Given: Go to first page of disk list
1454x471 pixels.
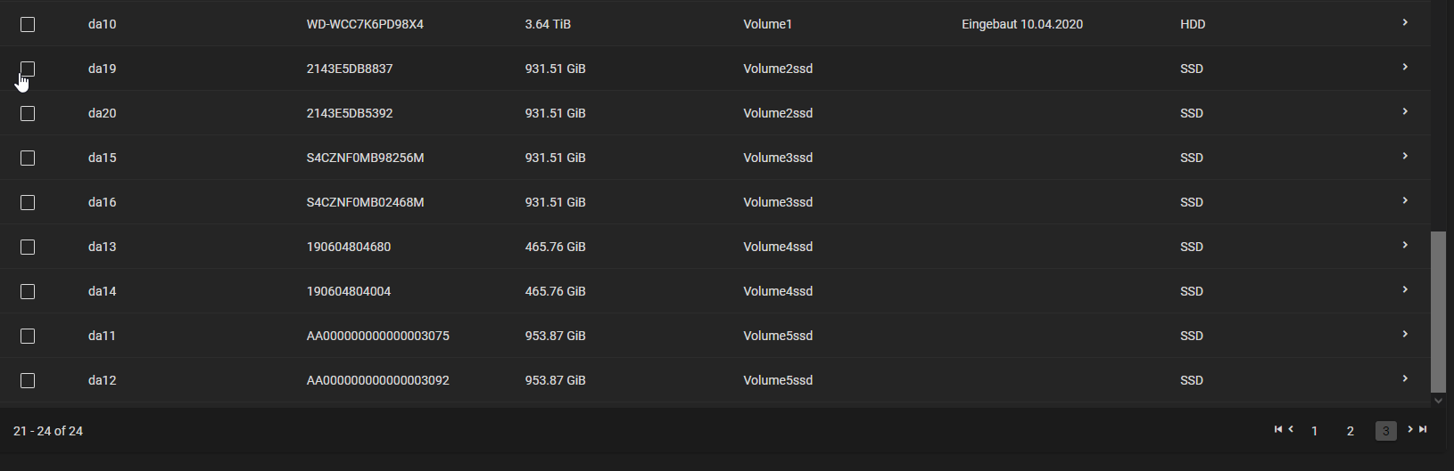Looking at the screenshot, I should pos(1278,429).
